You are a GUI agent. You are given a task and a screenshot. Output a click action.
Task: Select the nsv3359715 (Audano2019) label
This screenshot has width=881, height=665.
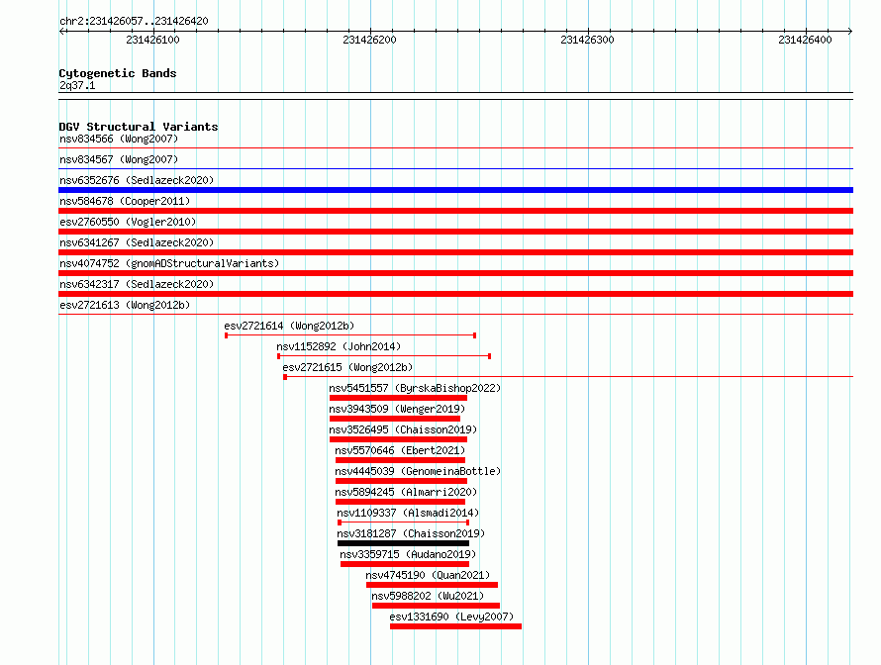(408, 554)
